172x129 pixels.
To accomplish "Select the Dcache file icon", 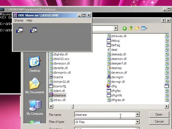I will 51,77.
